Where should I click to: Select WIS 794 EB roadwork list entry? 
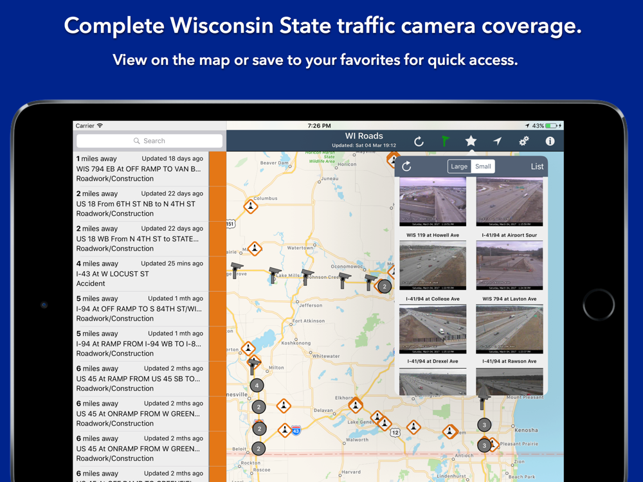140,169
